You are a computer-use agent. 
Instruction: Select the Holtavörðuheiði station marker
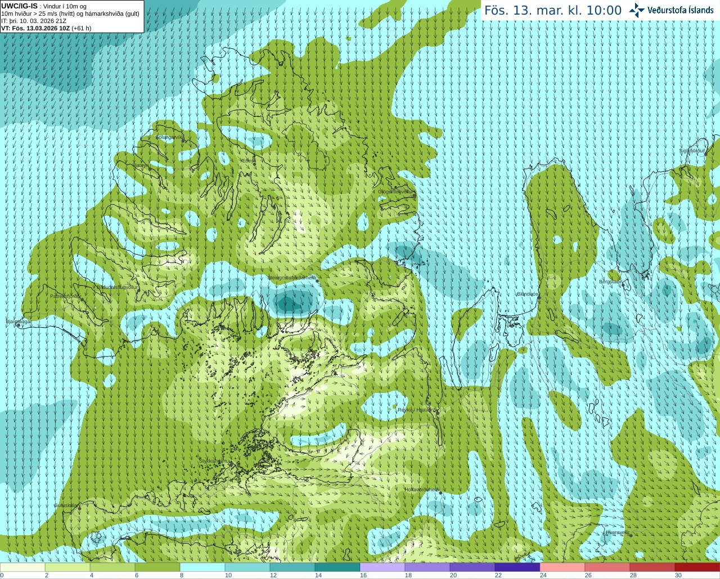440,493
